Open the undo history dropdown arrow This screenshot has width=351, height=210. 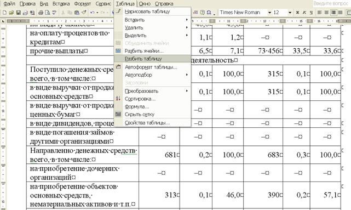[x=97, y=13]
